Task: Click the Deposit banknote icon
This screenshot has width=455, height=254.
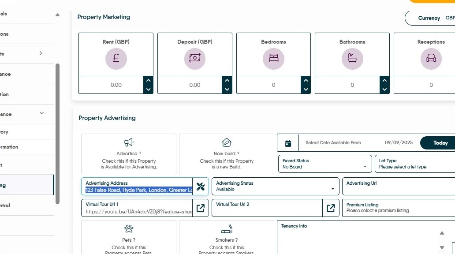Action: (x=194, y=59)
